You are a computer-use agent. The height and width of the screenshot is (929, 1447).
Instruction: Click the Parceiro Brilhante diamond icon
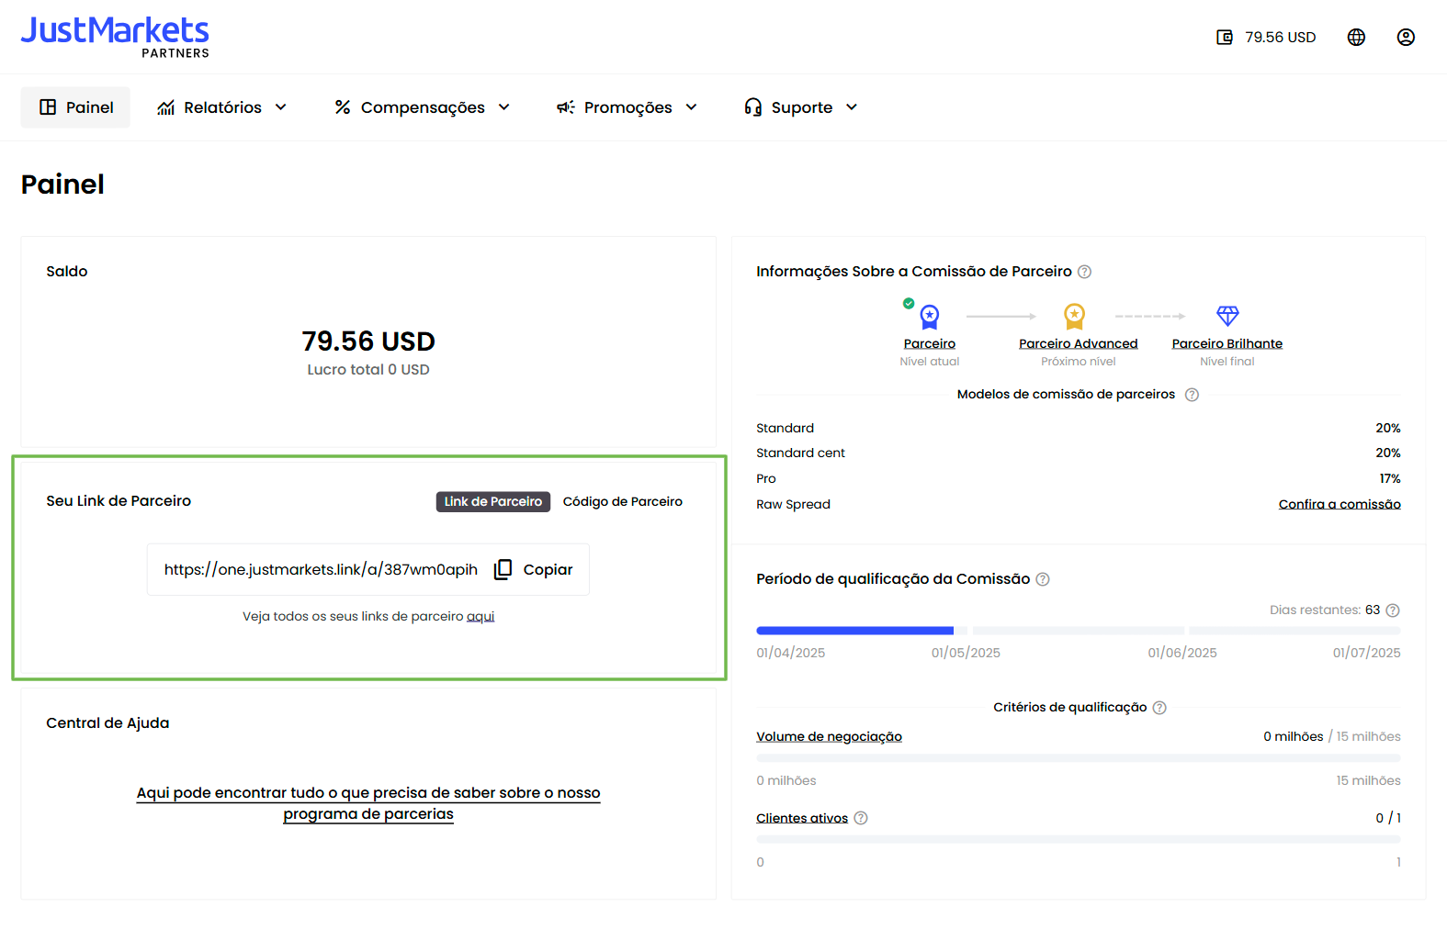click(1227, 317)
